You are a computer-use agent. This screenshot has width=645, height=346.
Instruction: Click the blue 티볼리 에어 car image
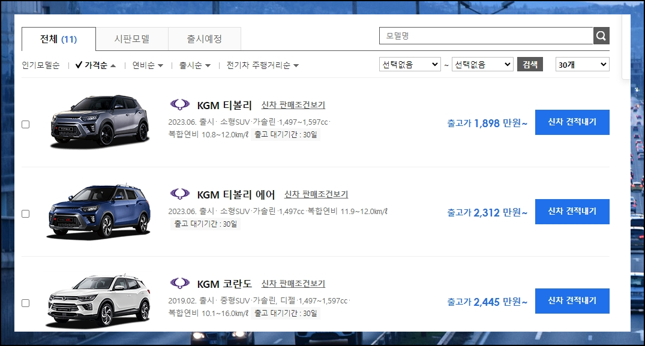[99, 211]
